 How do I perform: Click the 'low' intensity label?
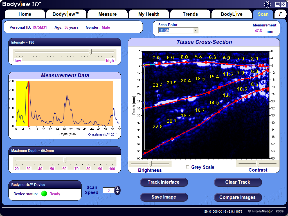[18, 61]
